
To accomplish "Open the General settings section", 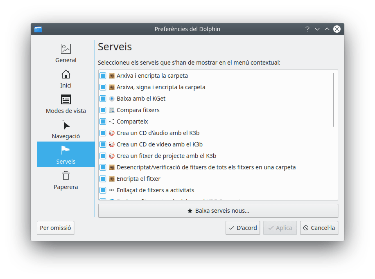I will (x=66, y=53).
